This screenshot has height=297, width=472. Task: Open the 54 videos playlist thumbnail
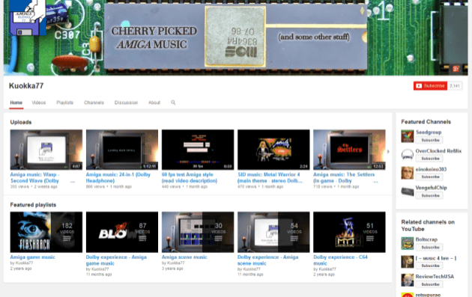coord(273,232)
